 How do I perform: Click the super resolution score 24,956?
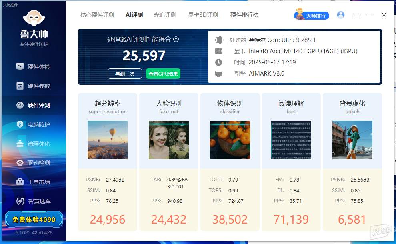click(108, 220)
